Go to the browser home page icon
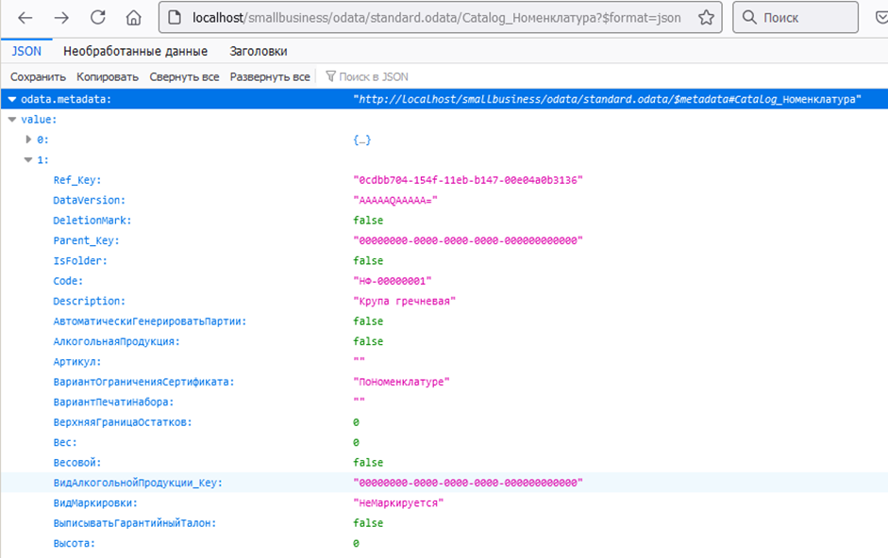 [x=134, y=18]
